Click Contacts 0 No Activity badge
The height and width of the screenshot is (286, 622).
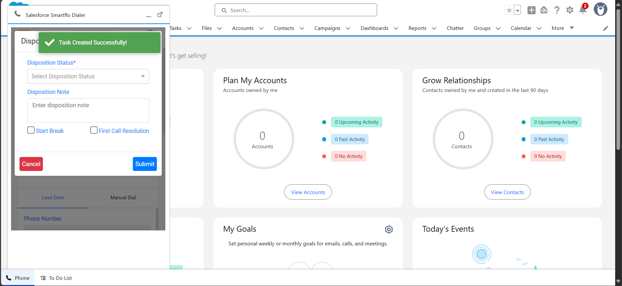point(548,156)
